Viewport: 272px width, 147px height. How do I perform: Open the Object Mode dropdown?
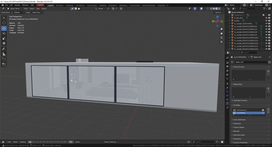15,9
